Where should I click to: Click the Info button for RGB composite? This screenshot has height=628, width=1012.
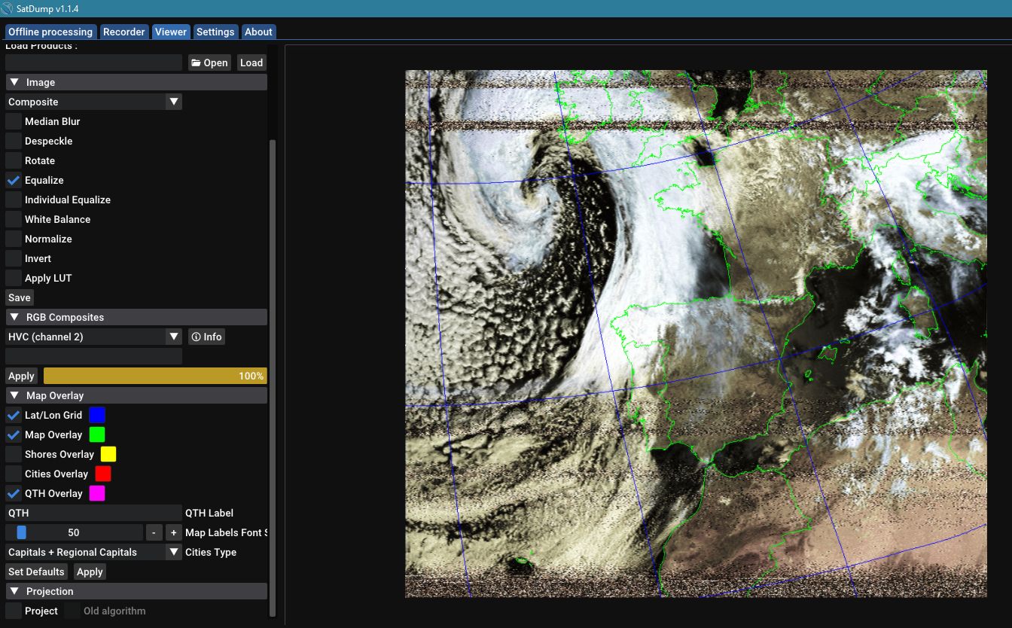pos(206,337)
